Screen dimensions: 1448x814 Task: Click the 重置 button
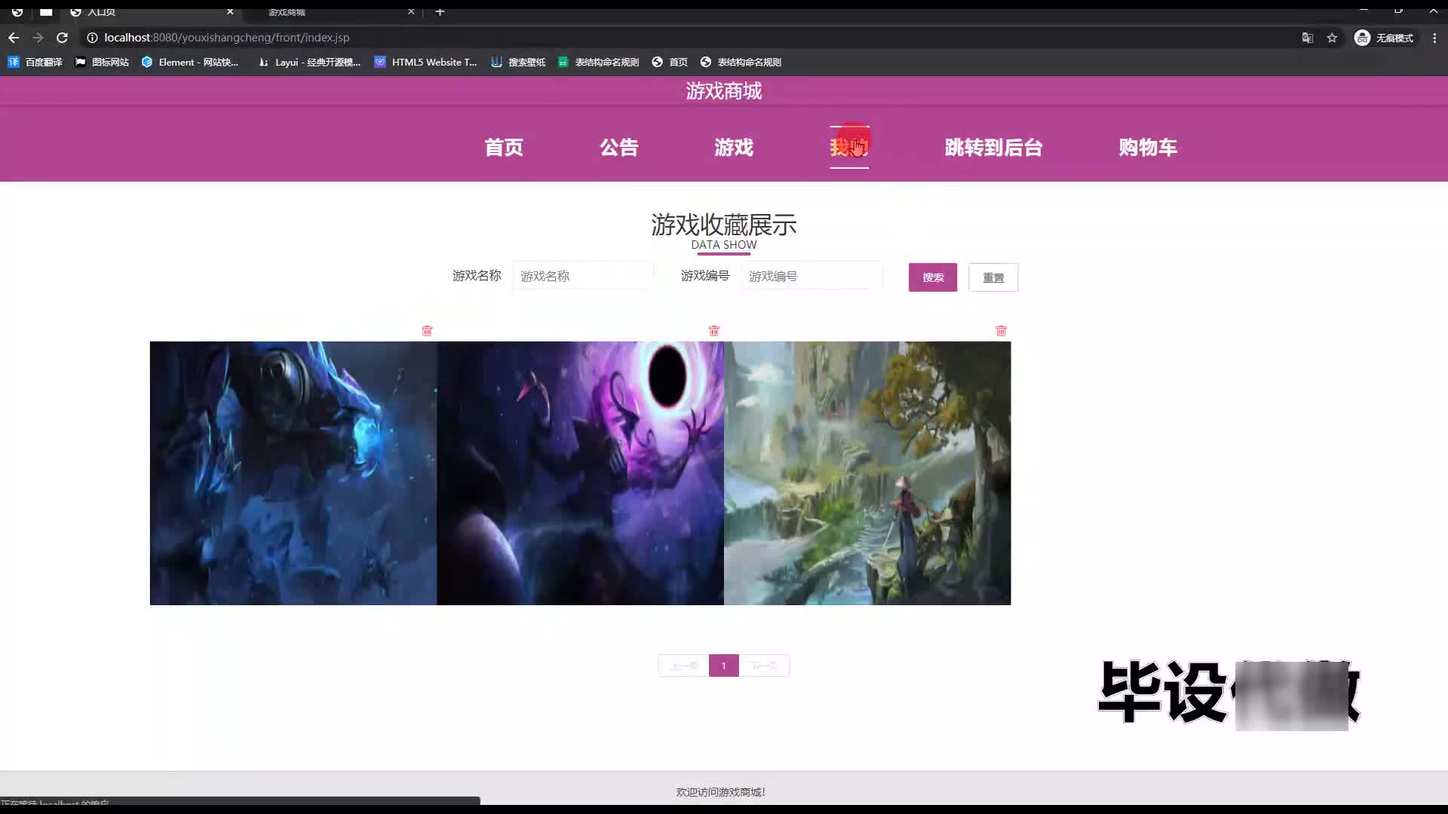click(x=993, y=277)
